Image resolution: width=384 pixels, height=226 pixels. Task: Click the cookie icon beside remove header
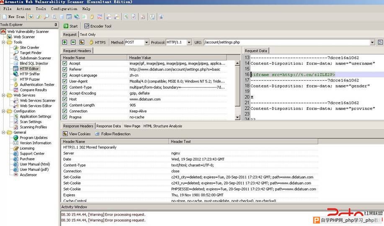(82, 42)
